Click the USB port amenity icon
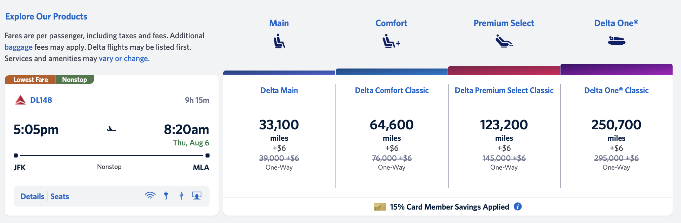This screenshot has height=223, width=681. [181, 195]
